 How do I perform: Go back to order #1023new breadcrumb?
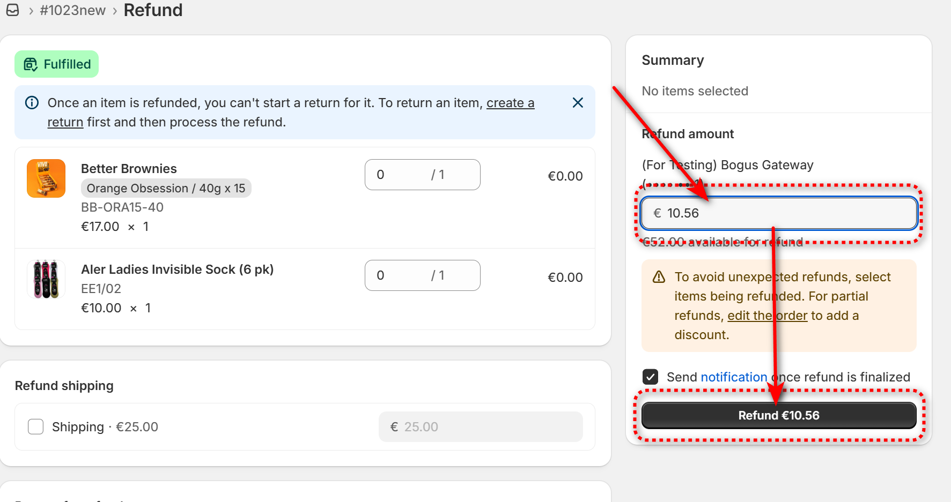pos(73,10)
